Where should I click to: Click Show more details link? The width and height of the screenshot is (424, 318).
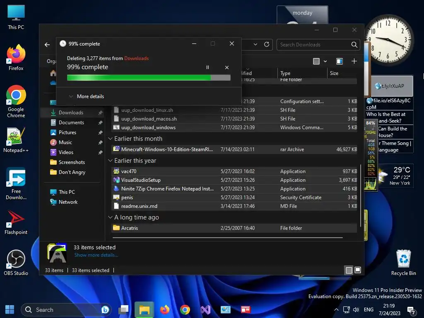tap(96, 255)
